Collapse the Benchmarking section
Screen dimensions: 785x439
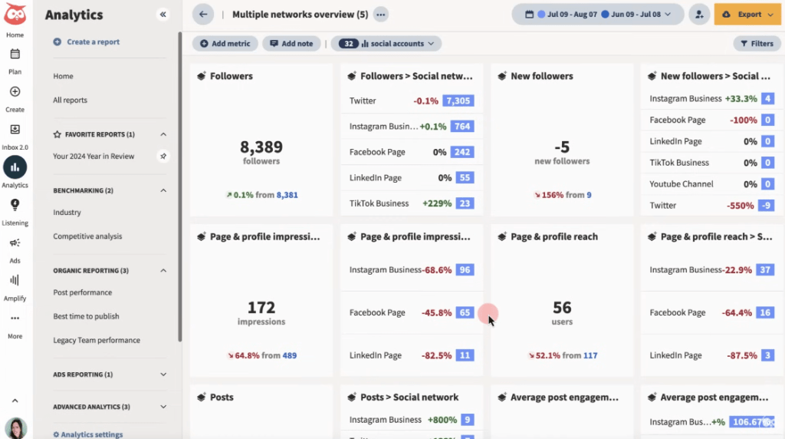pyautogui.click(x=163, y=190)
